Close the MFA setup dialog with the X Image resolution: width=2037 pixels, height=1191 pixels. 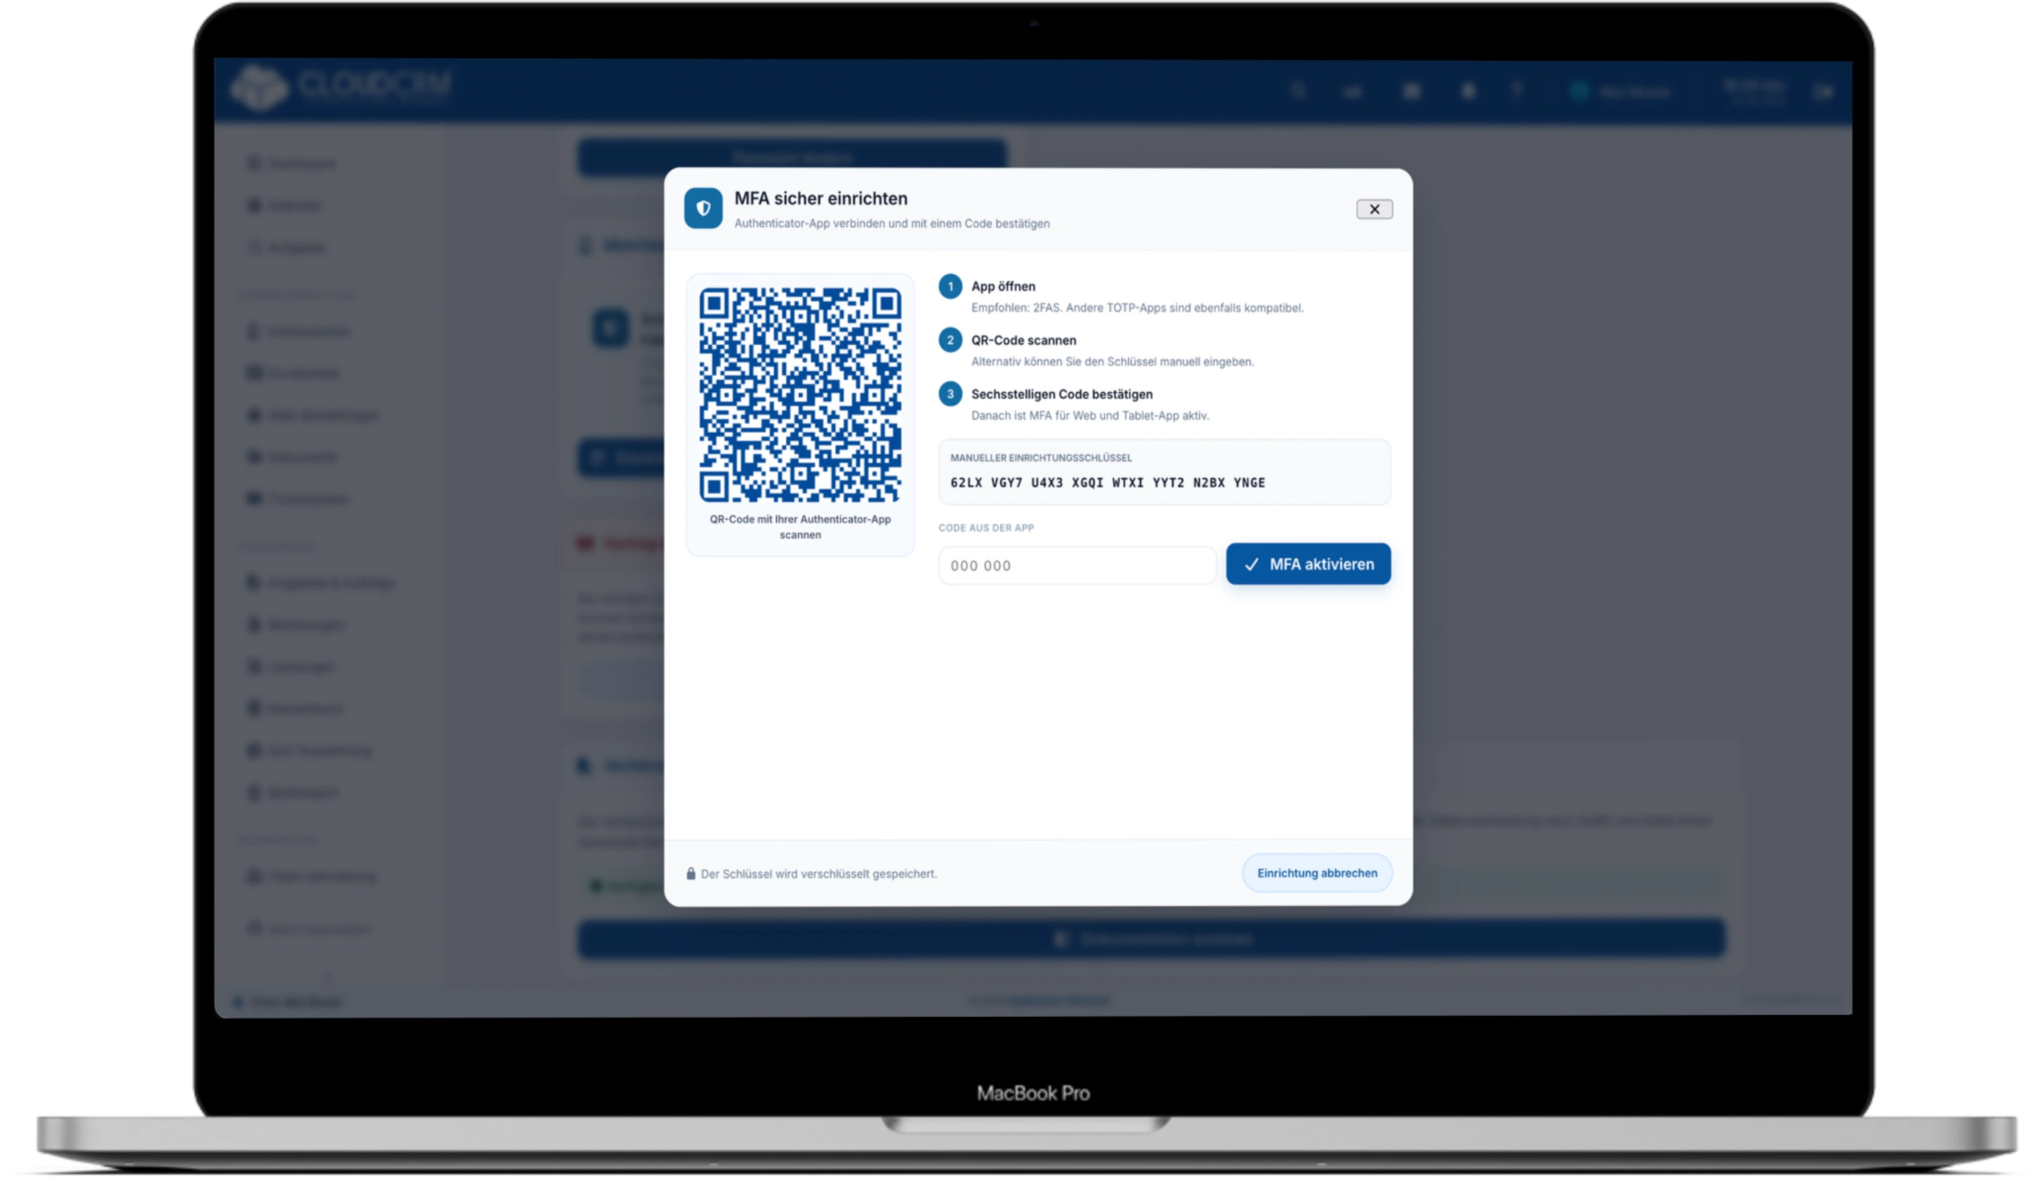pyautogui.click(x=1374, y=210)
